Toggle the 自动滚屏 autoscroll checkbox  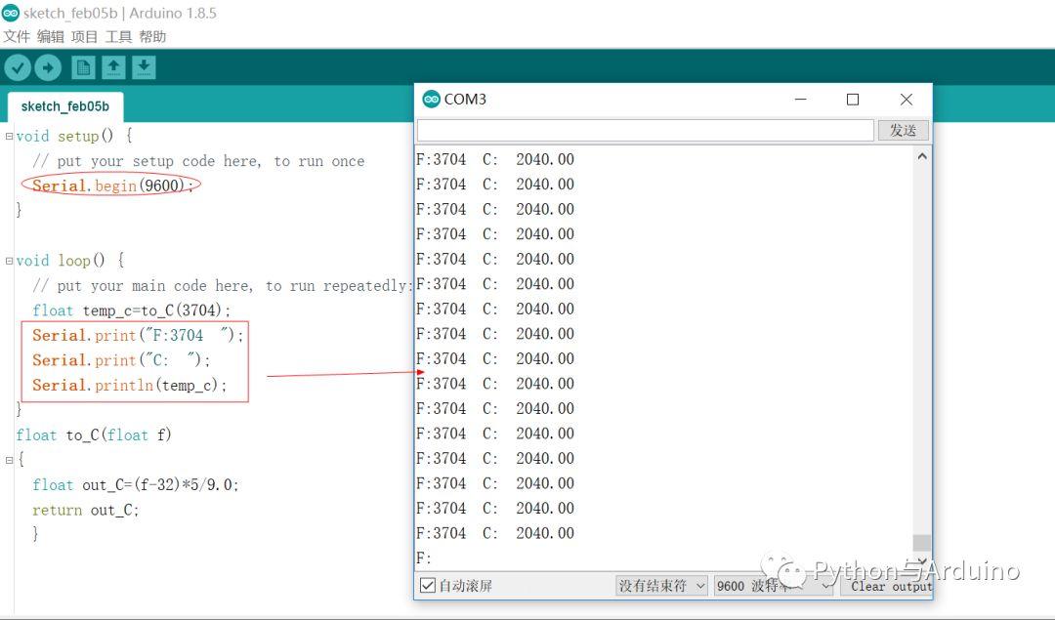tap(427, 585)
